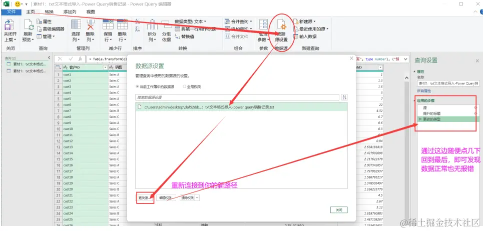Close the 数据源设置 dialog with X

coord(351,58)
